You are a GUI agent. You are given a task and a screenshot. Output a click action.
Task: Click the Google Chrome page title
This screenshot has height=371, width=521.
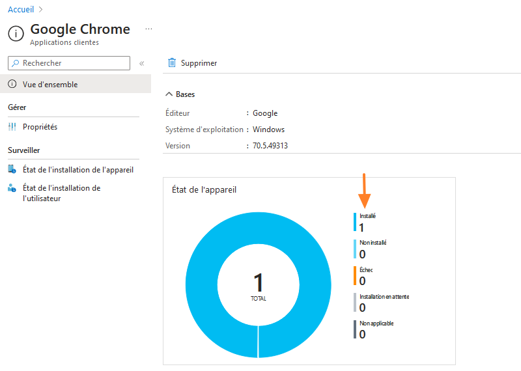[x=80, y=29]
